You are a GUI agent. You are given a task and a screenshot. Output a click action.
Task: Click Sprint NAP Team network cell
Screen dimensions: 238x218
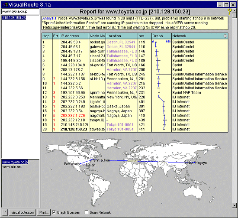[x=187, y=93]
